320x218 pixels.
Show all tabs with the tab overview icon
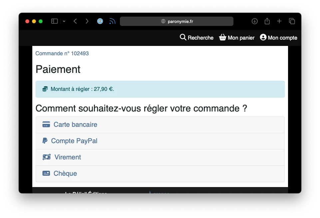292,21
